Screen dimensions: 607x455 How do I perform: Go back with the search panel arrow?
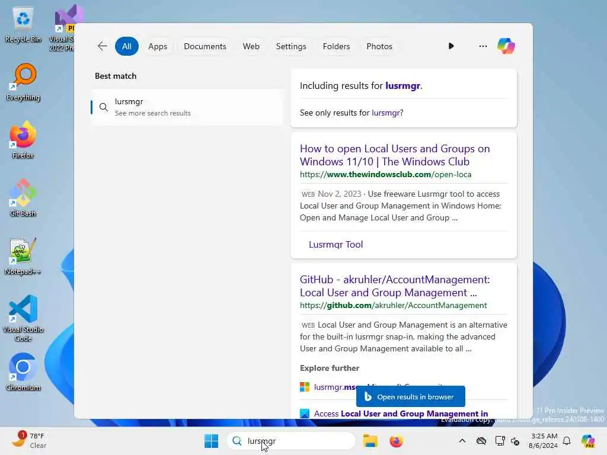click(x=102, y=46)
